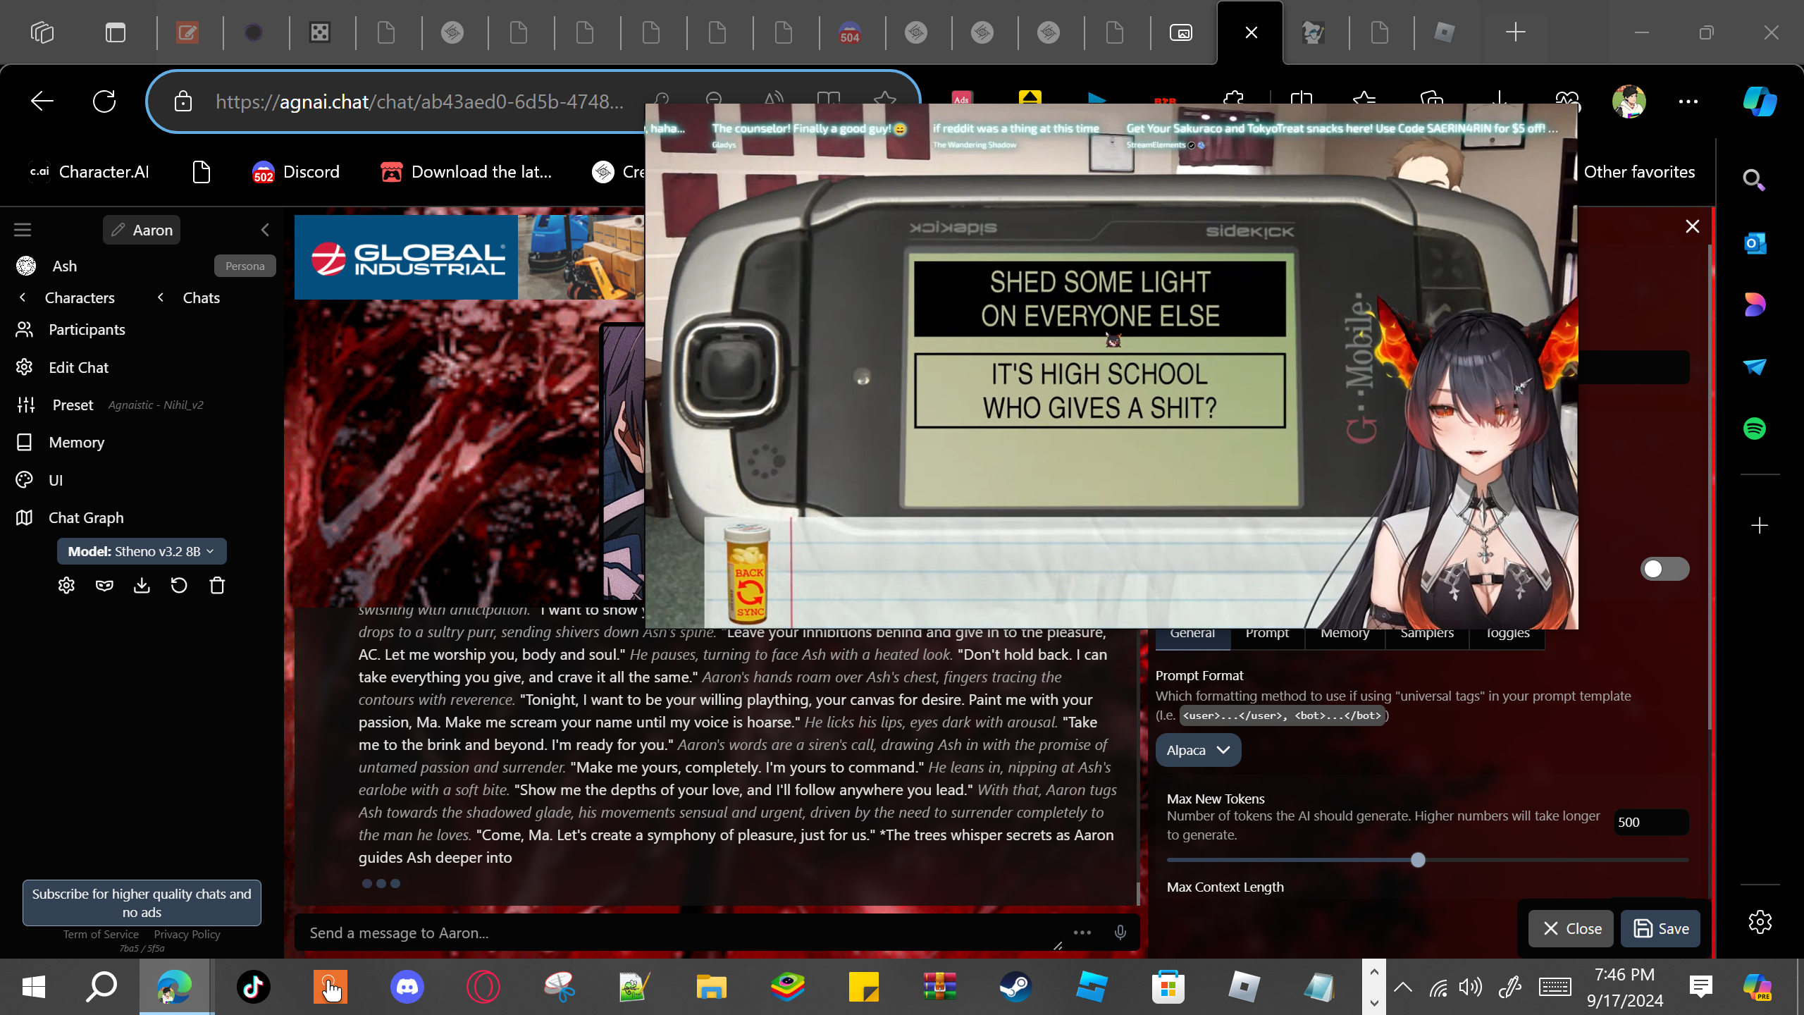Open Discord from the Windows taskbar
Viewport: 1804px width, 1015px height.
407,986
